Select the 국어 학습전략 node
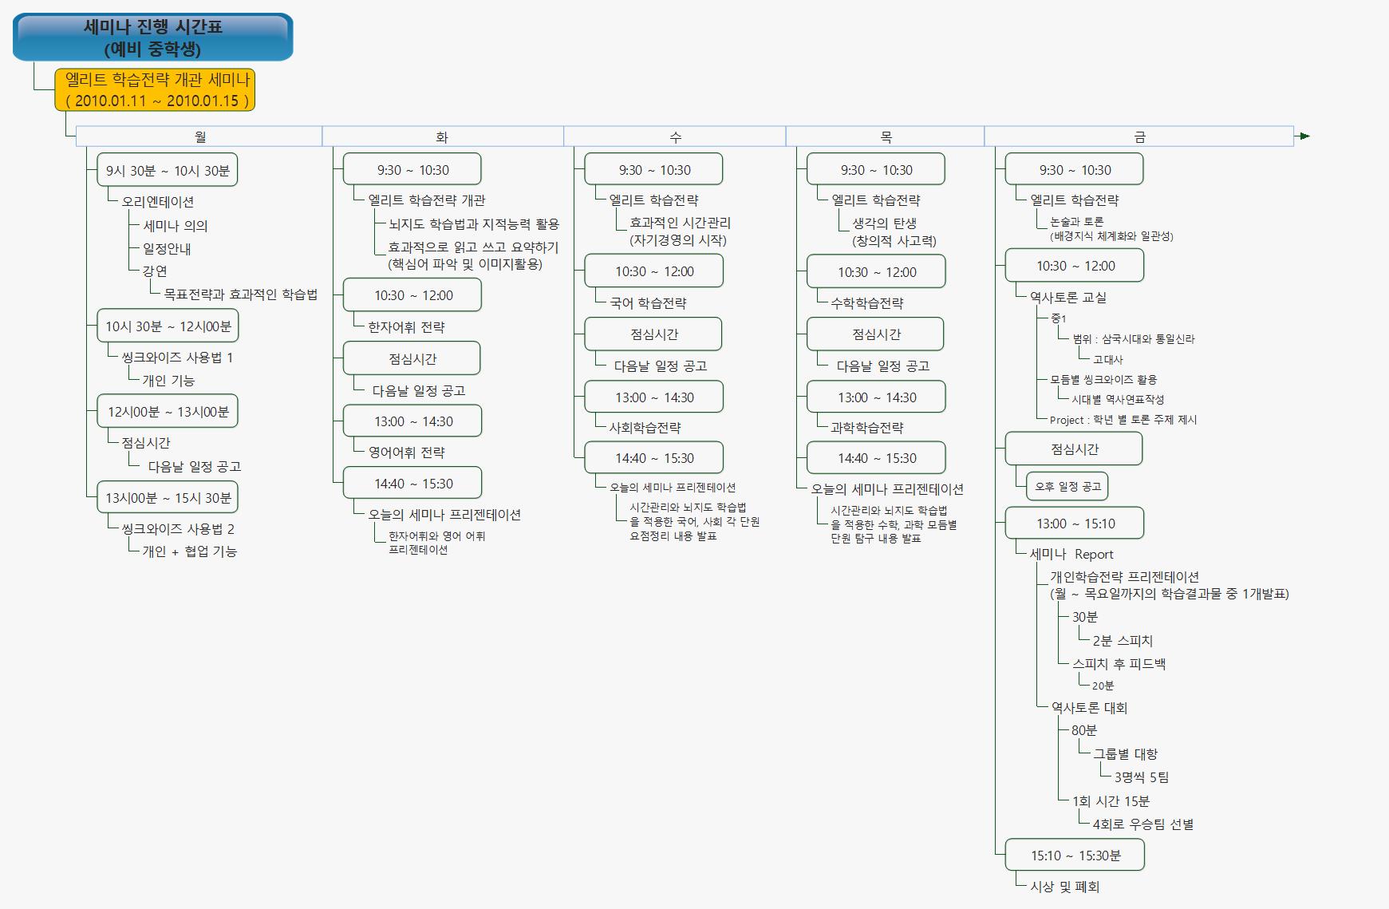This screenshot has height=909, width=1389. click(648, 303)
